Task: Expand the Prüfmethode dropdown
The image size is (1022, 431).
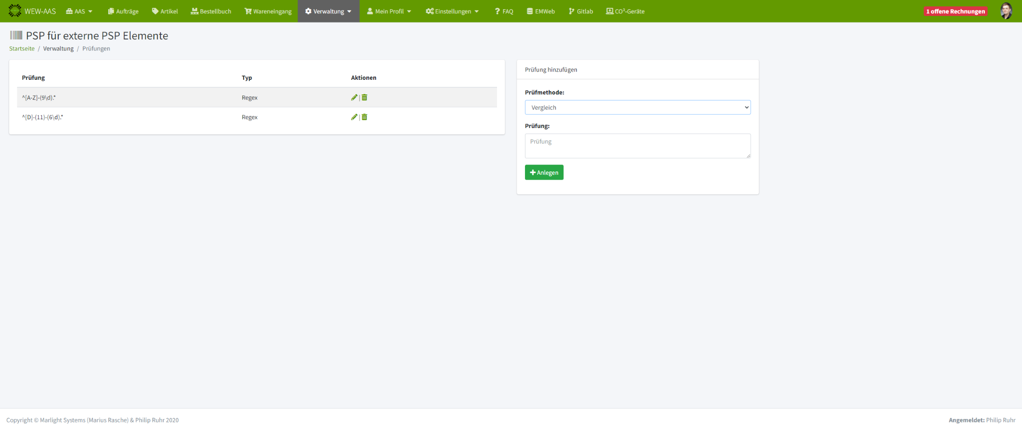Action: click(x=637, y=107)
